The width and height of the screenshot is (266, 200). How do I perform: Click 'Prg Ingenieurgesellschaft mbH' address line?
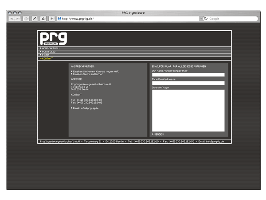[x=91, y=84]
